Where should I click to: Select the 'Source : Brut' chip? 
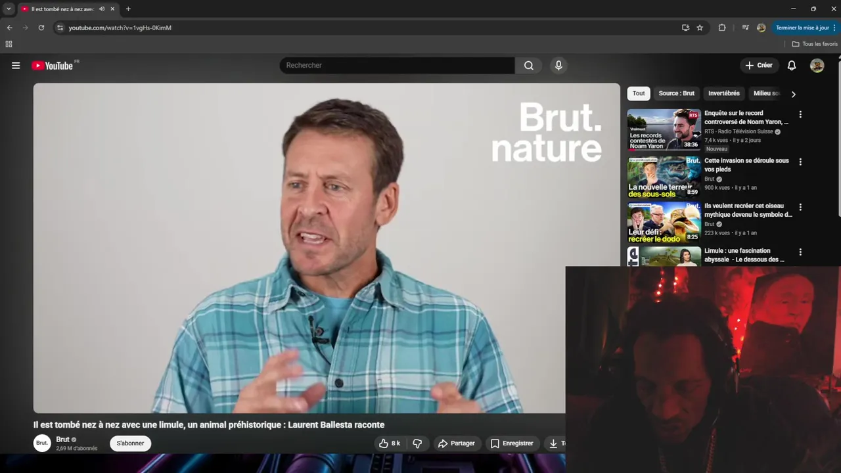pyautogui.click(x=676, y=93)
